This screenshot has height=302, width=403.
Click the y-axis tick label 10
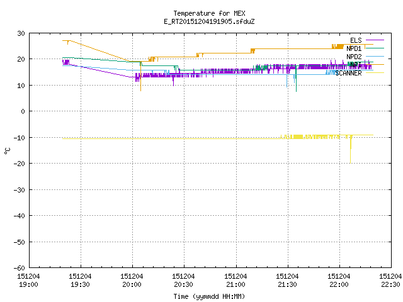(x=21, y=86)
